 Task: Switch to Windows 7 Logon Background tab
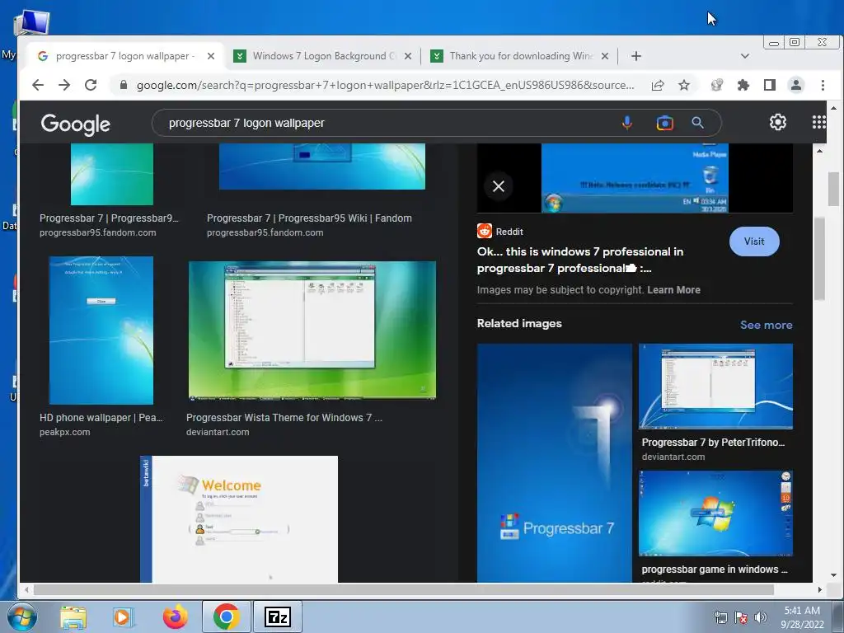(x=323, y=56)
